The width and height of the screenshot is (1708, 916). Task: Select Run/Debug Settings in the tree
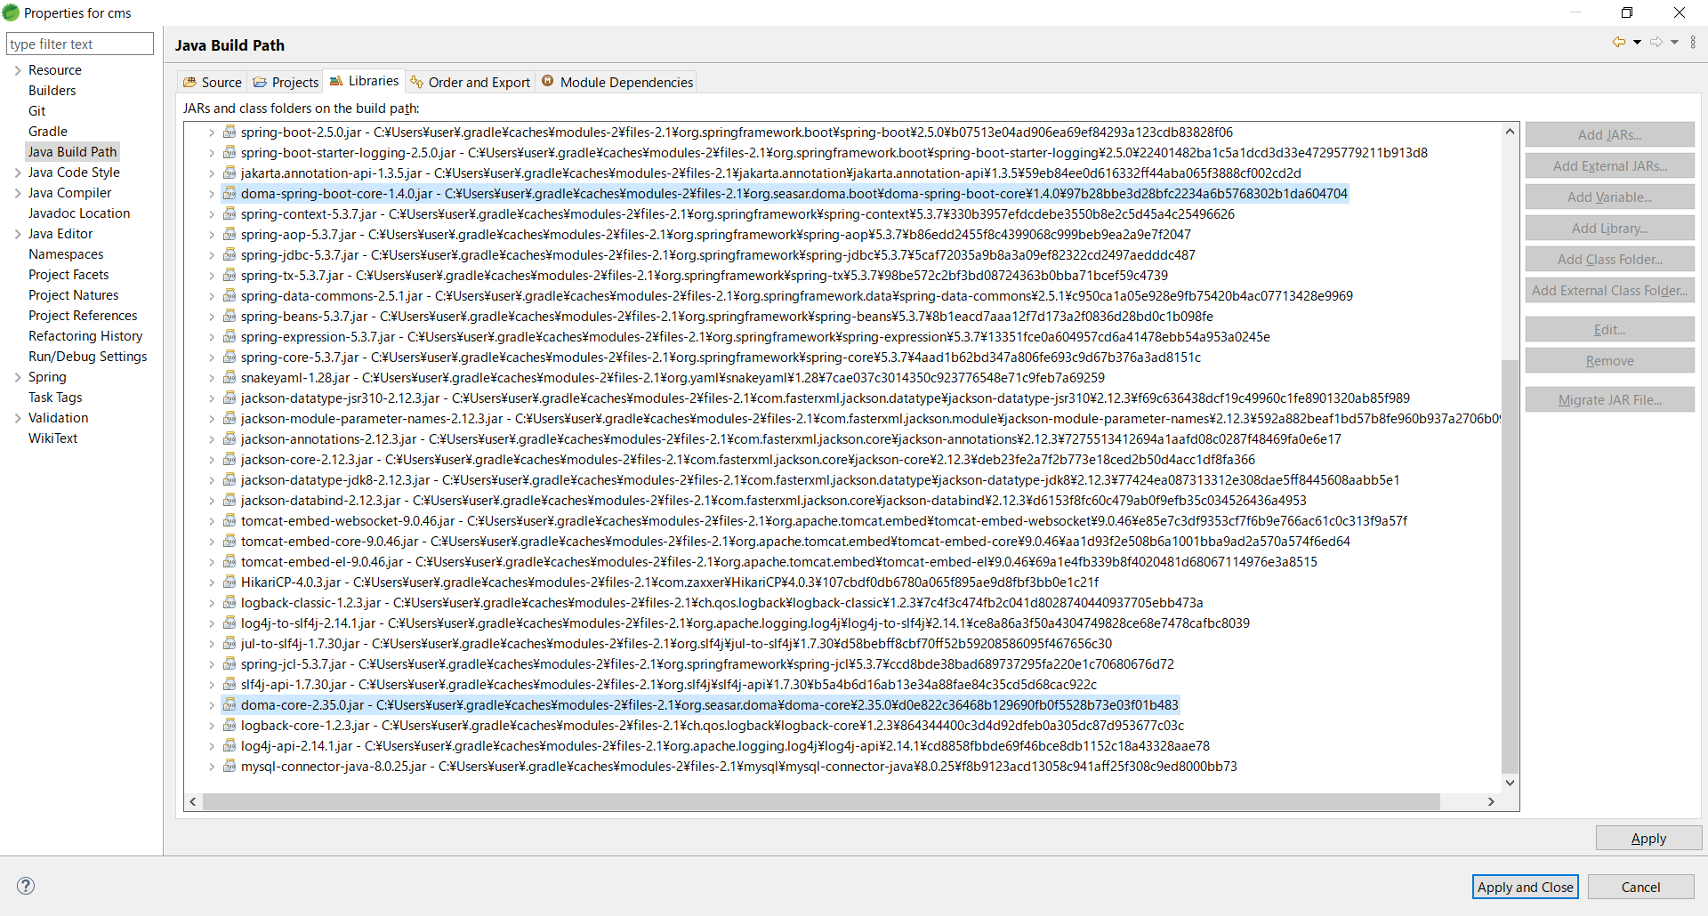(x=87, y=356)
